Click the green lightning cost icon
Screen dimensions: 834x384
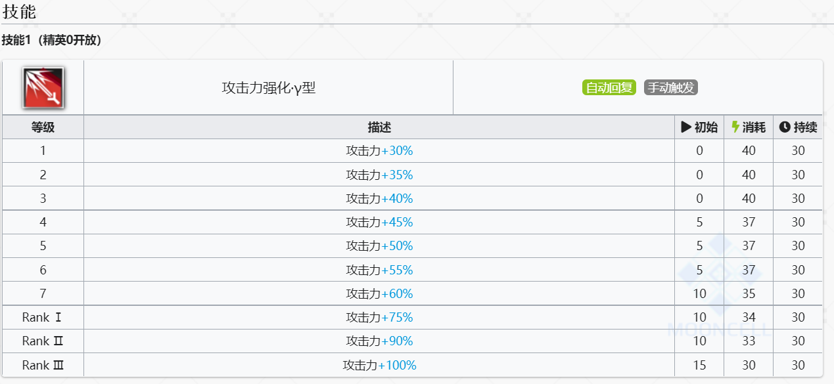pyautogui.click(x=735, y=127)
